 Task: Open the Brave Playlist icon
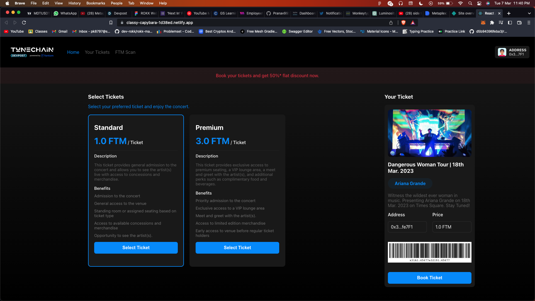[501, 23]
